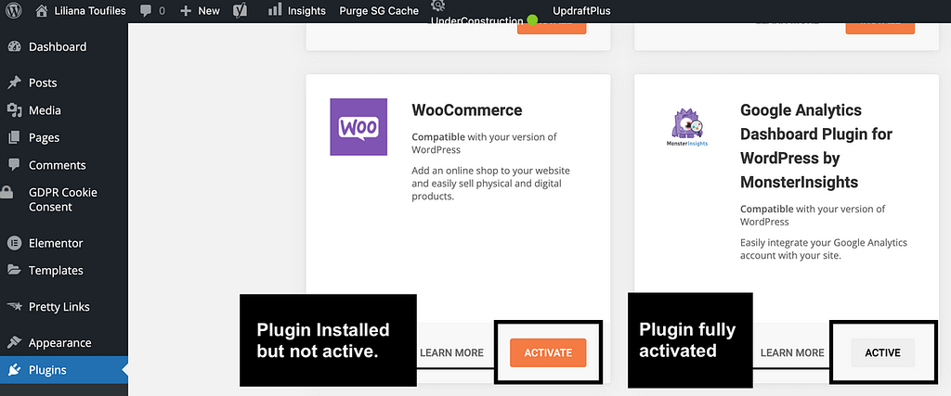Click the Active button for MonsterInsights
The width and height of the screenshot is (951, 396).
click(x=882, y=352)
